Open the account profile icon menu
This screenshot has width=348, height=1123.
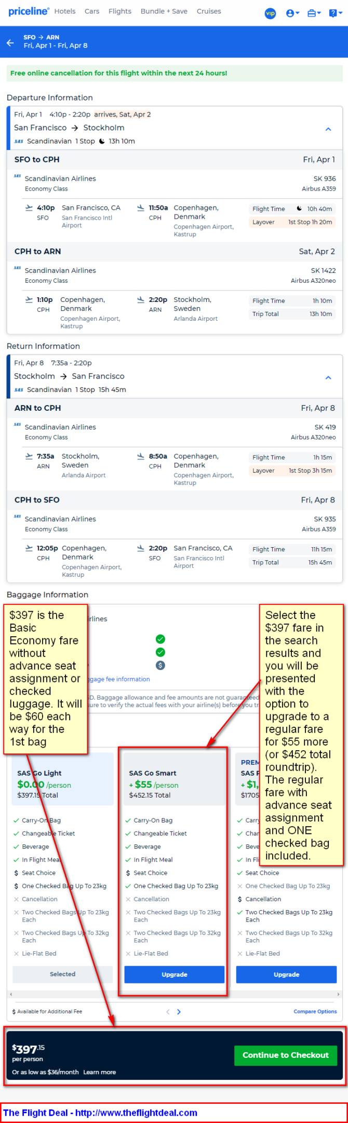292,14
